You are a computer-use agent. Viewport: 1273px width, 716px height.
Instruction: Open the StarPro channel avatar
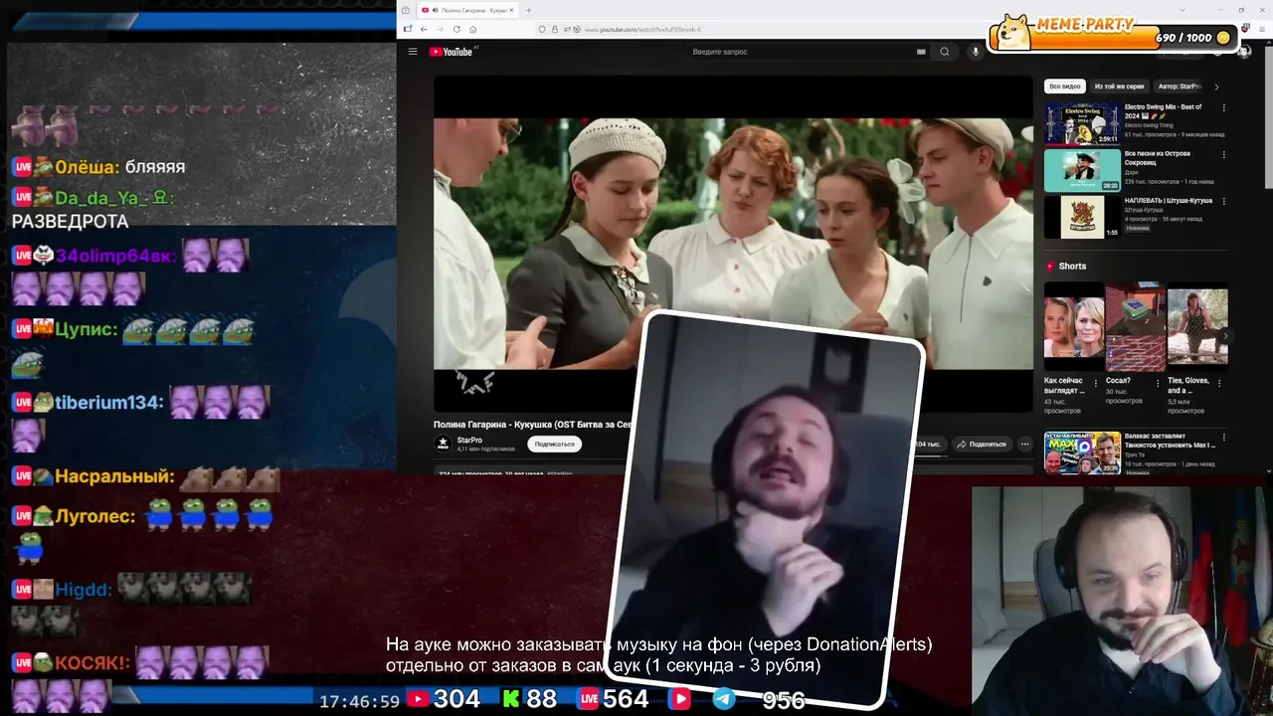coord(443,444)
